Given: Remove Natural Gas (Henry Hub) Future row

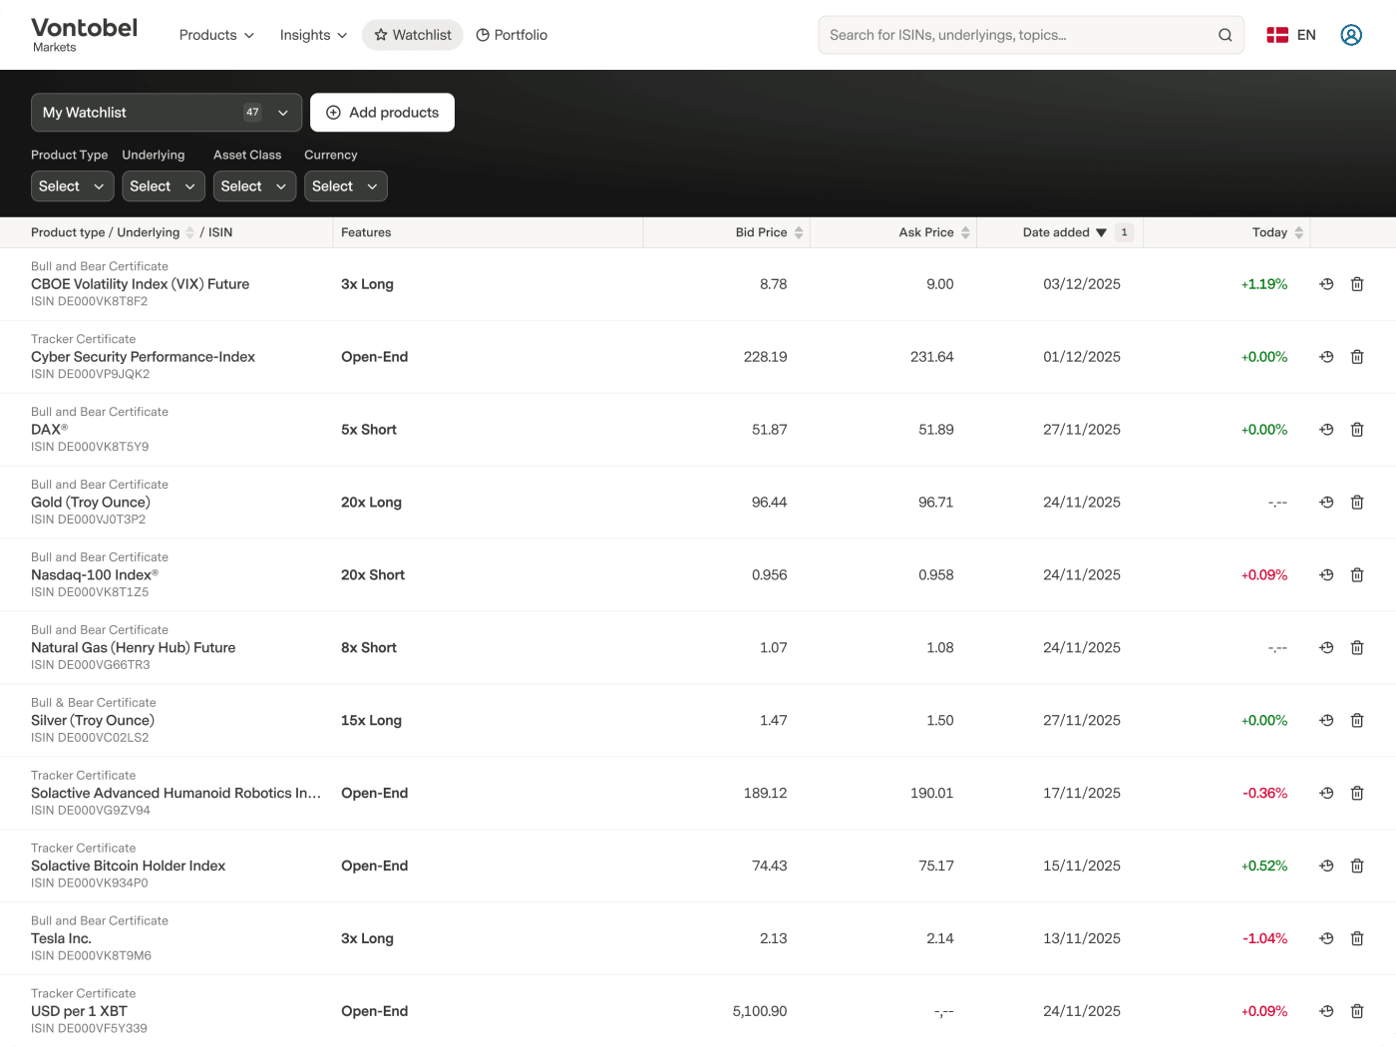Looking at the screenshot, I should tap(1357, 648).
